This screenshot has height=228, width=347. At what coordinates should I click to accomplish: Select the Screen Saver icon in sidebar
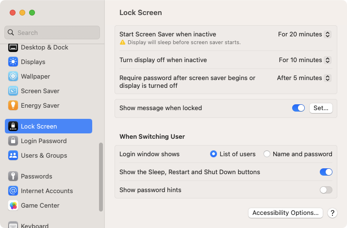click(x=13, y=91)
